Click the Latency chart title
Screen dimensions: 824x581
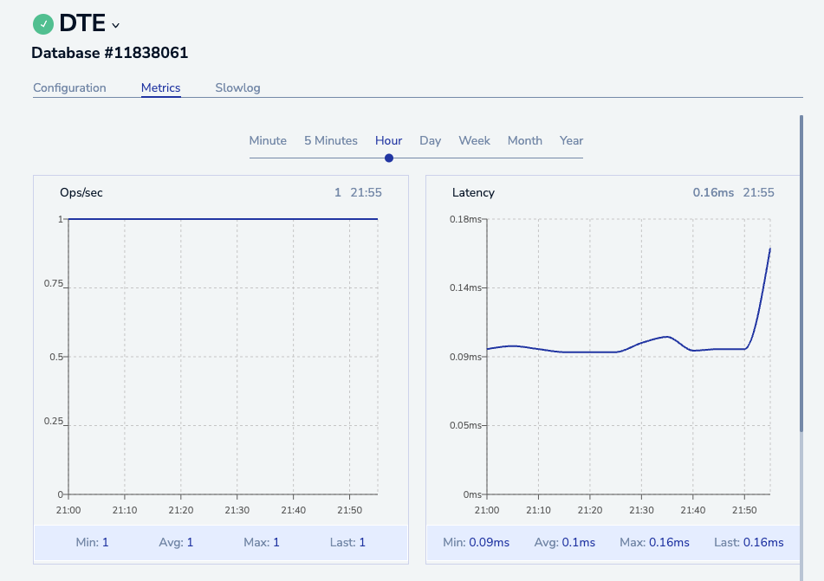coord(473,193)
